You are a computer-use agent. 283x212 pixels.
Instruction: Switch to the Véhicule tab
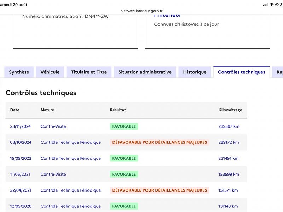tap(50, 72)
